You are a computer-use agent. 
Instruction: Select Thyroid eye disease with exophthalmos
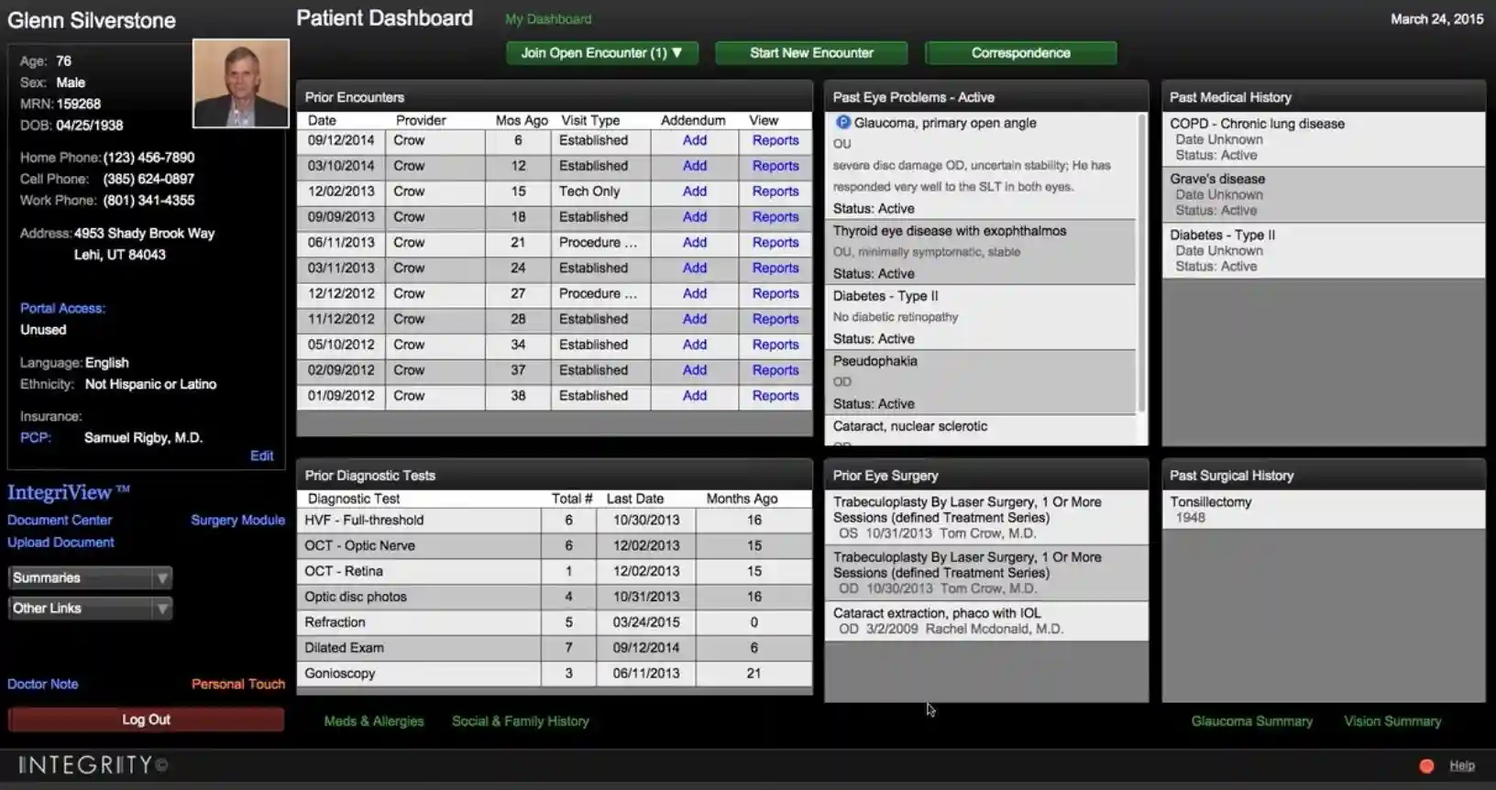click(x=981, y=252)
